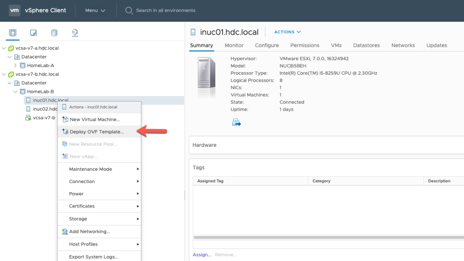The image size is (464, 261).
Task: Click the search magnifier icon
Action: (129, 11)
